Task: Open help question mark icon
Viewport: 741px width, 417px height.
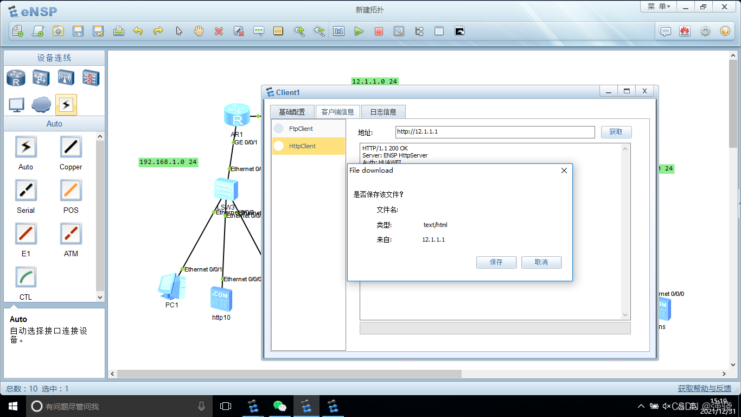Action: 725,31
